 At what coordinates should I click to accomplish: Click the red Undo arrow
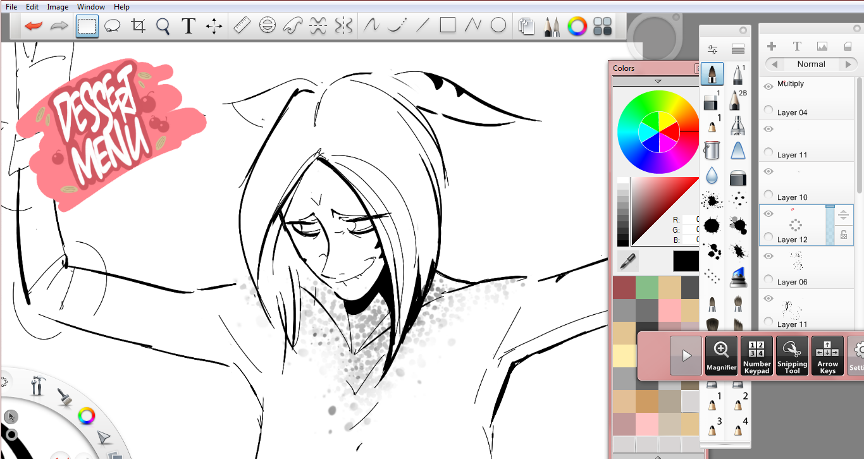34,26
